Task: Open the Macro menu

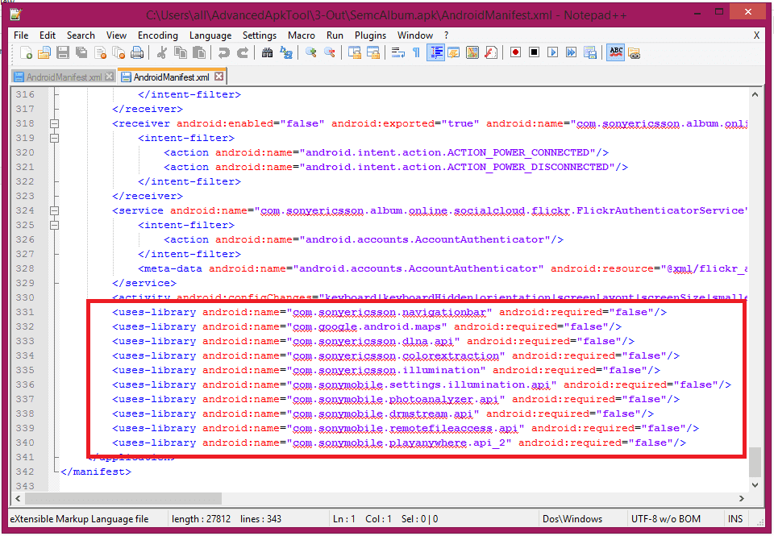Action: [301, 35]
